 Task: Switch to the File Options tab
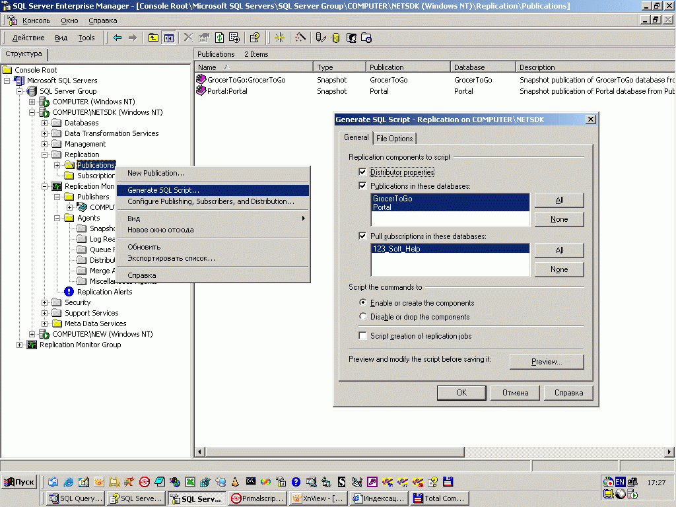pos(395,139)
